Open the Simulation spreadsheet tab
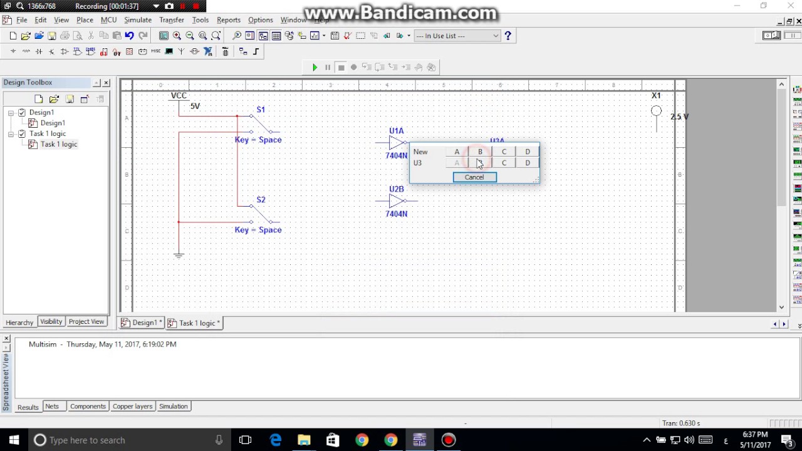 pos(173,407)
